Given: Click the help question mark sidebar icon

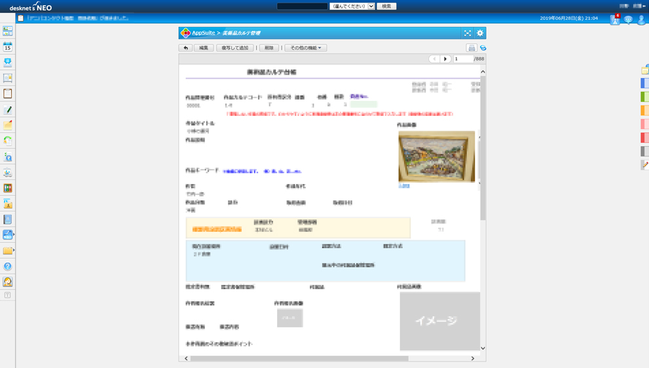Looking at the screenshot, I should pos(8,267).
